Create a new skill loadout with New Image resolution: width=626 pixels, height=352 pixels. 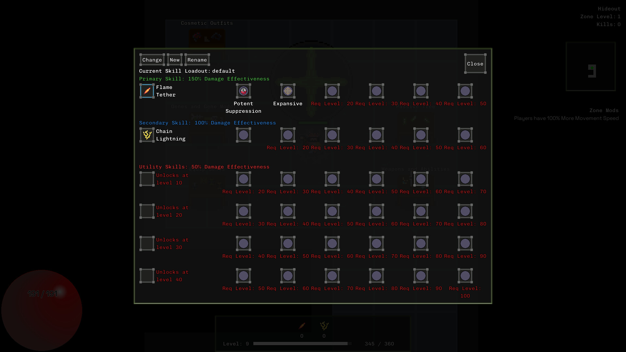(175, 60)
